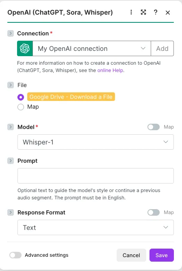This screenshot has height=271, width=182.
Task: Open help via the question mark icon
Action: tap(156, 12)
